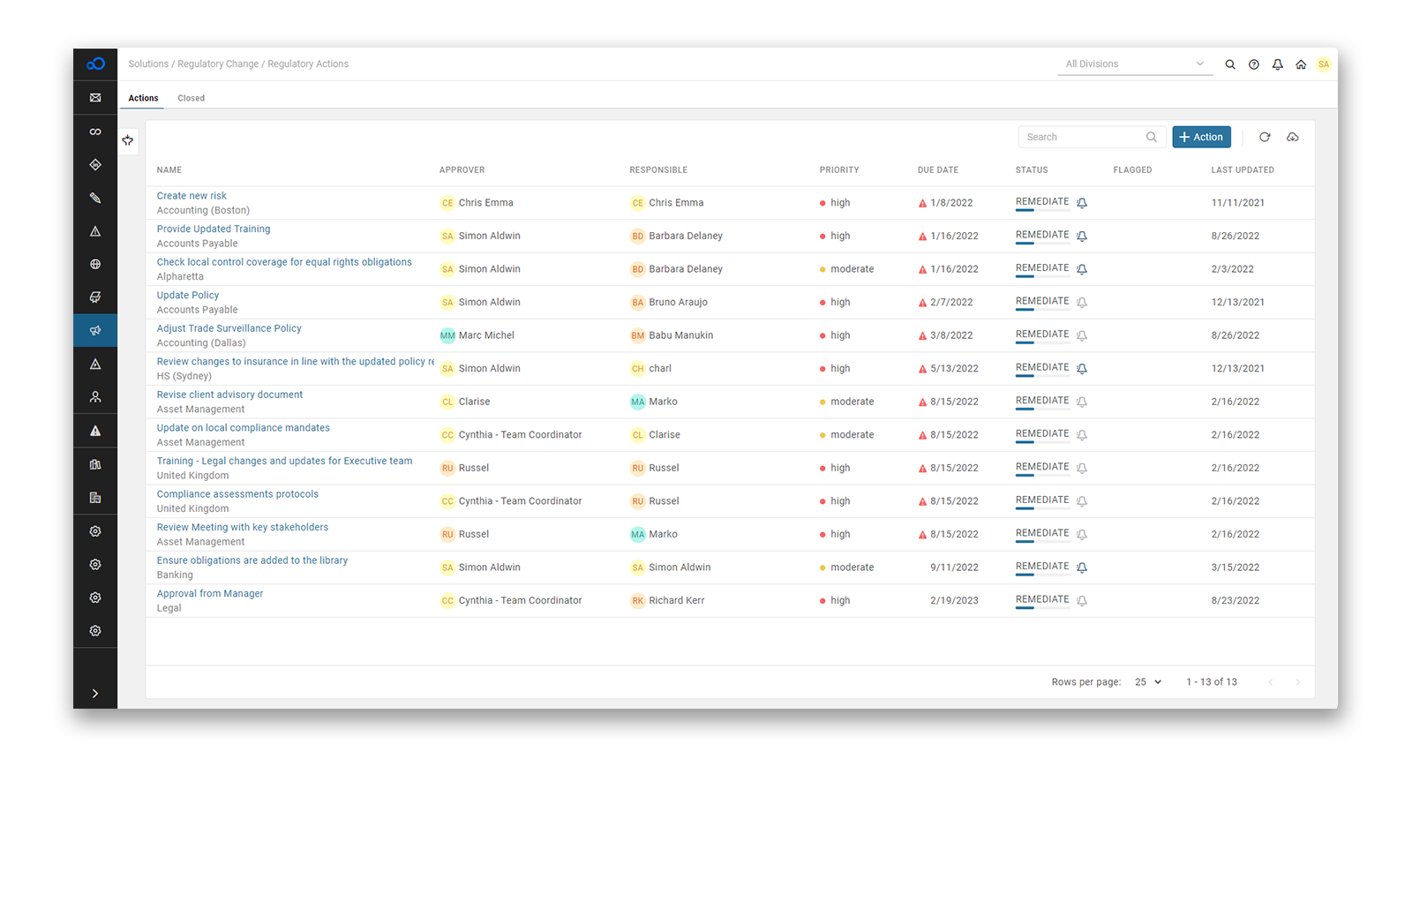Toggle reminder bell on Update Policy row

(1082, 303)
